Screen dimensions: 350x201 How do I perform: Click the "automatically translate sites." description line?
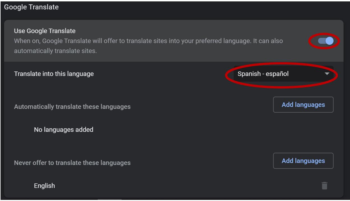click(55, 51)
